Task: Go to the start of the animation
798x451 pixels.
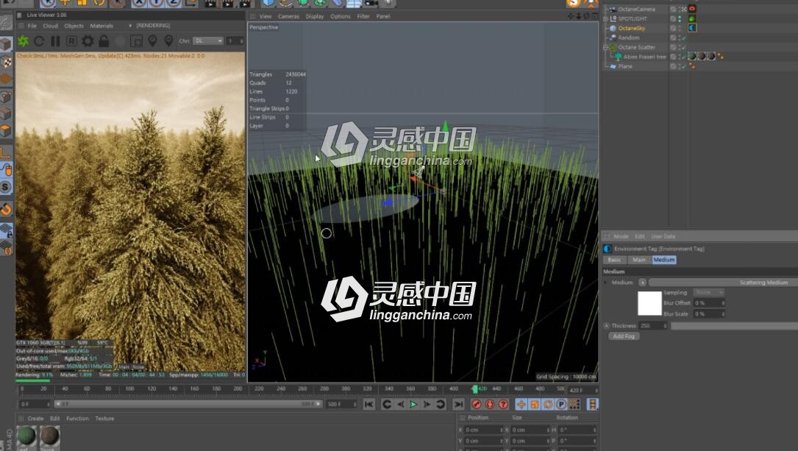Action: point(369,404)
